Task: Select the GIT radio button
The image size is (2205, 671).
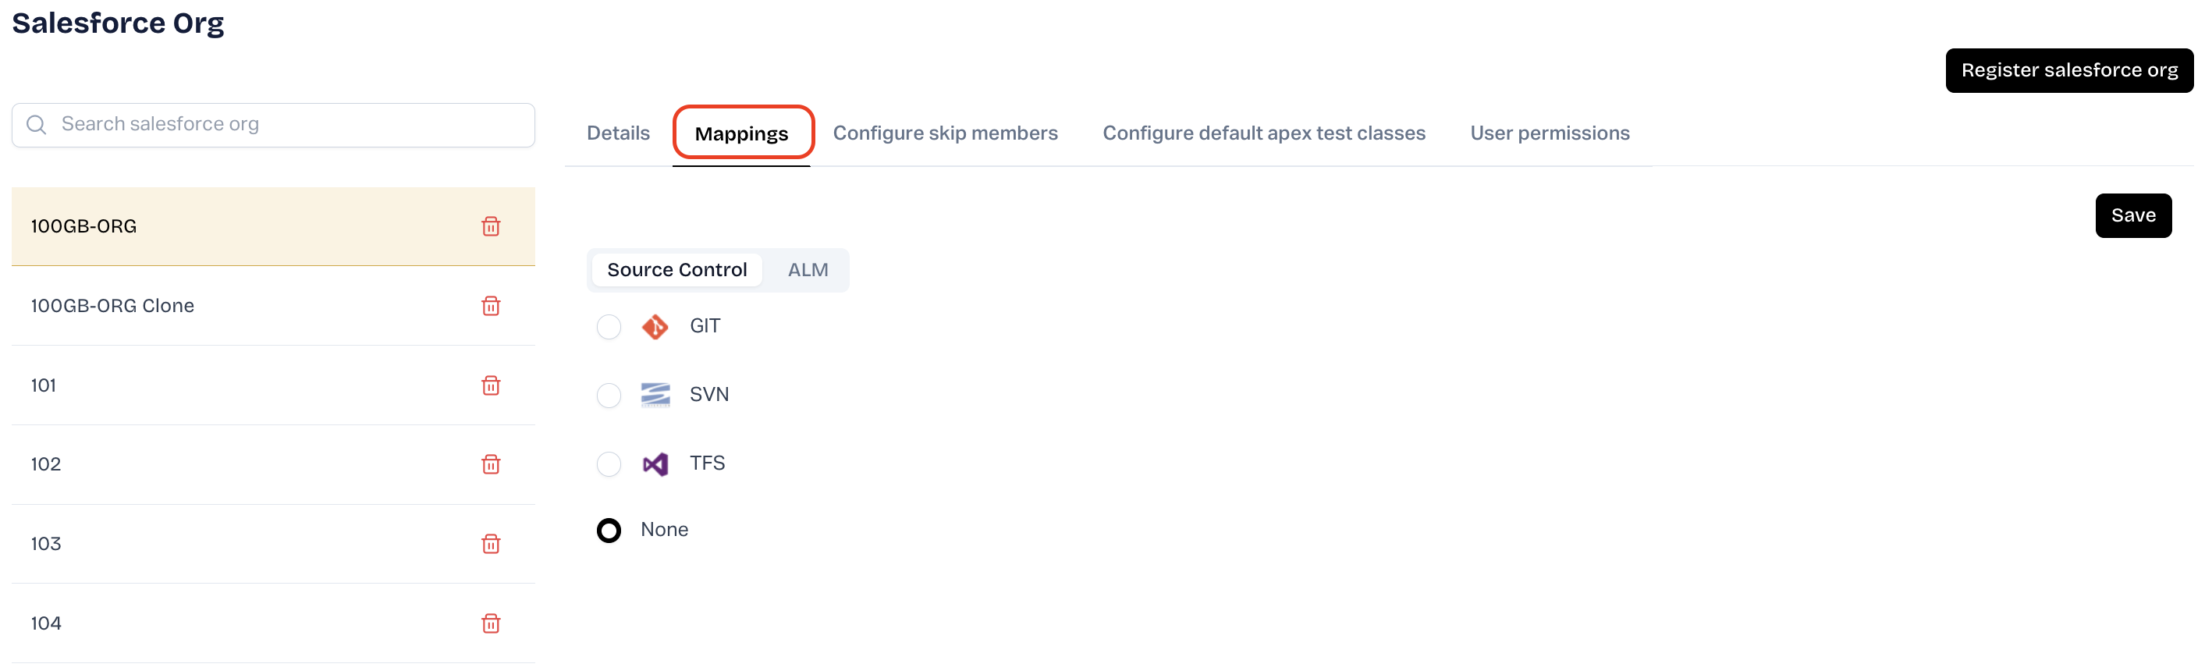Action: click(609, 326)
